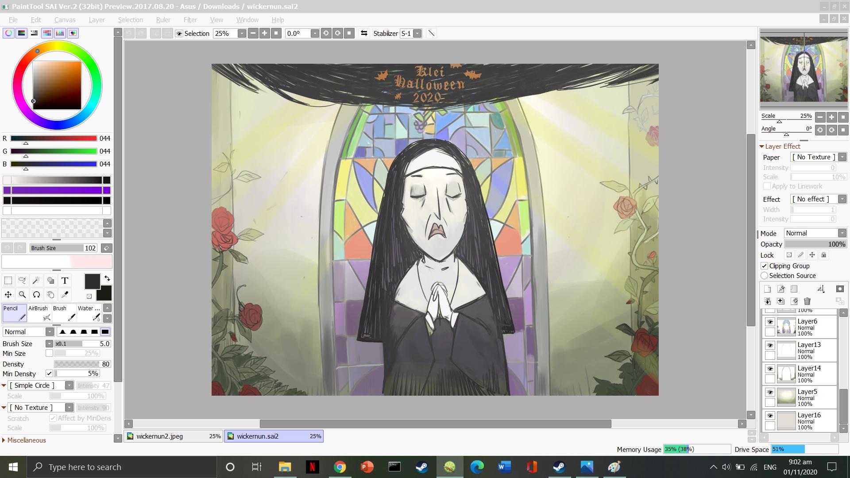Enable the Selection Source radio button
Image resolution: width=850 pixels, height=478 pixels.
pos(765,276)
